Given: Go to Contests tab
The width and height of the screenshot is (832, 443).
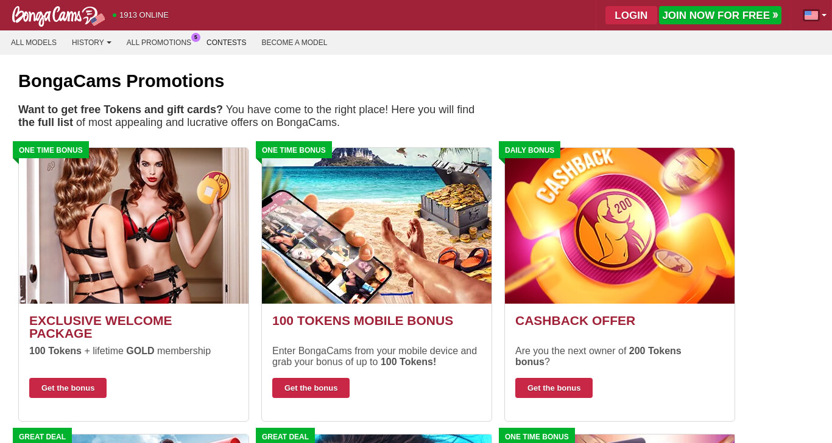Looking at the screenshot, I should [227, 43].
